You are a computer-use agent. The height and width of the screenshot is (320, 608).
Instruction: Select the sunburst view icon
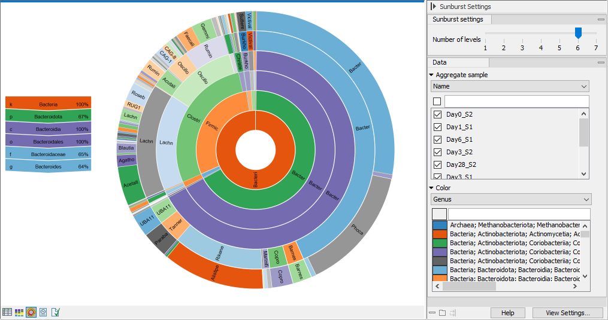click(x=31, y=312)
